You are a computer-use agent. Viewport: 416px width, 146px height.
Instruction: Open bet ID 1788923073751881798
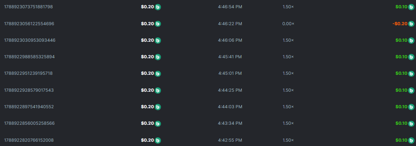tap(28, 7)
